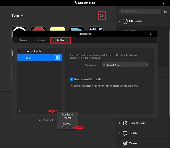
Task: Expand the Twitter category
Action: point(120,143)
